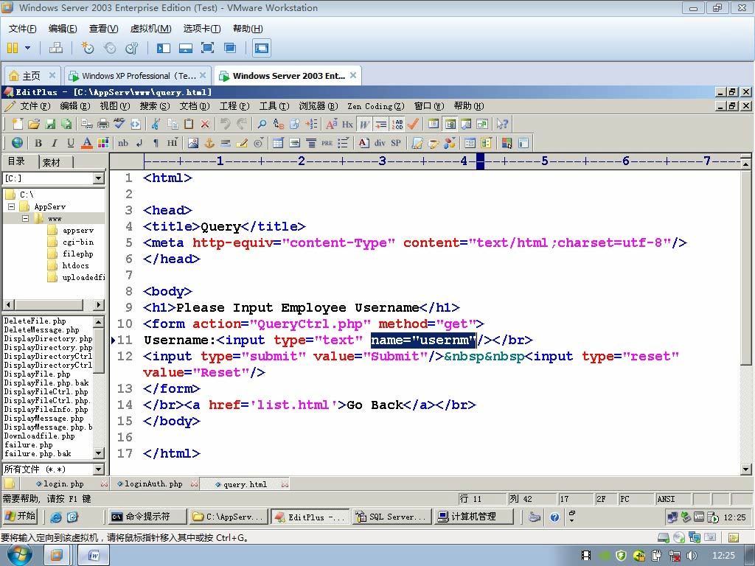The height and width of the screenshot is (566, 755).
Task: Switch to the login.php document tab
Action: click(x=63, y=483)
